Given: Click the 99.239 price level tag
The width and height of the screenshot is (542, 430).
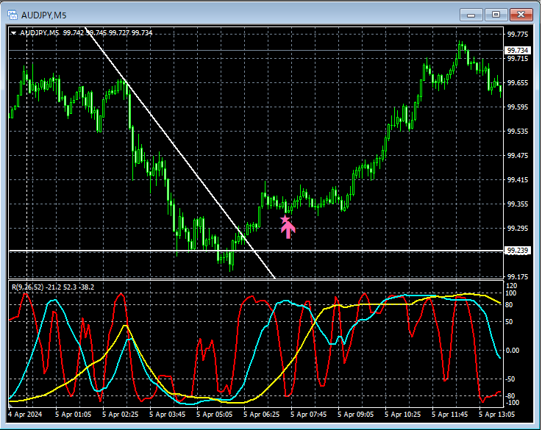Looking at the screenshot, I should pyautogui.click(x=518, y=251).
